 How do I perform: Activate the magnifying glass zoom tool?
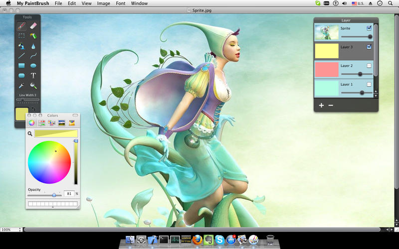click(33, 86)
